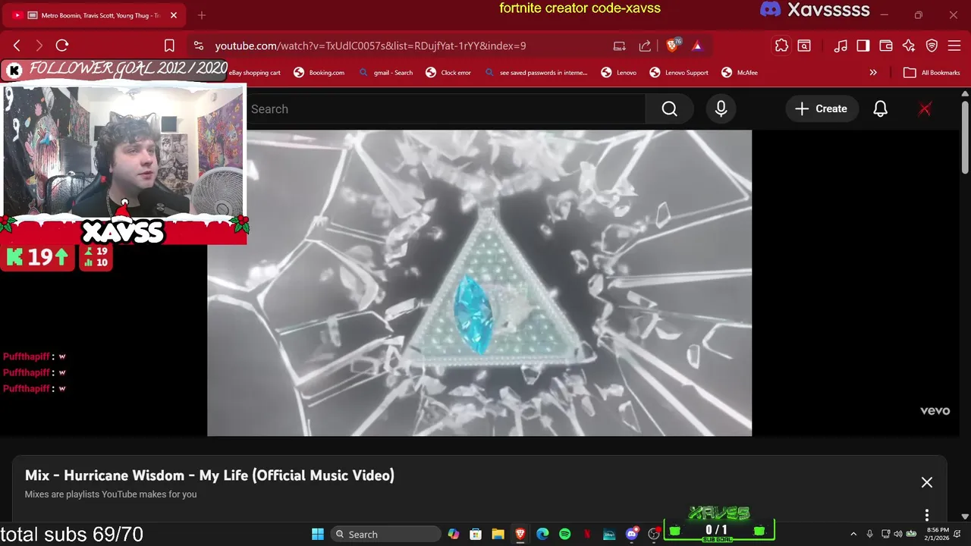Click the YouTube magnifier search button
The width and height of the screenshot is (971, 546).
pyautogui.click(x=669, y=109)
